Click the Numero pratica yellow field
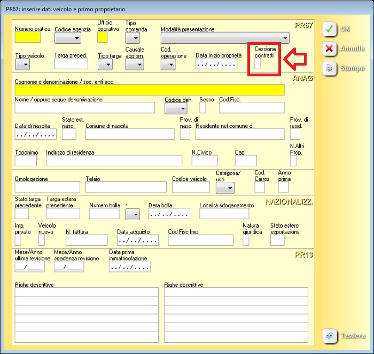 tap(28, 37)
